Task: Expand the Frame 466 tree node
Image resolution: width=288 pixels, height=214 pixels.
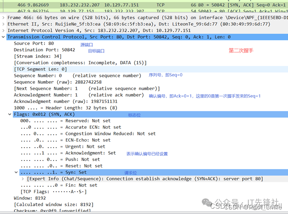Action: pyautogui.click(x=4, y=18)
